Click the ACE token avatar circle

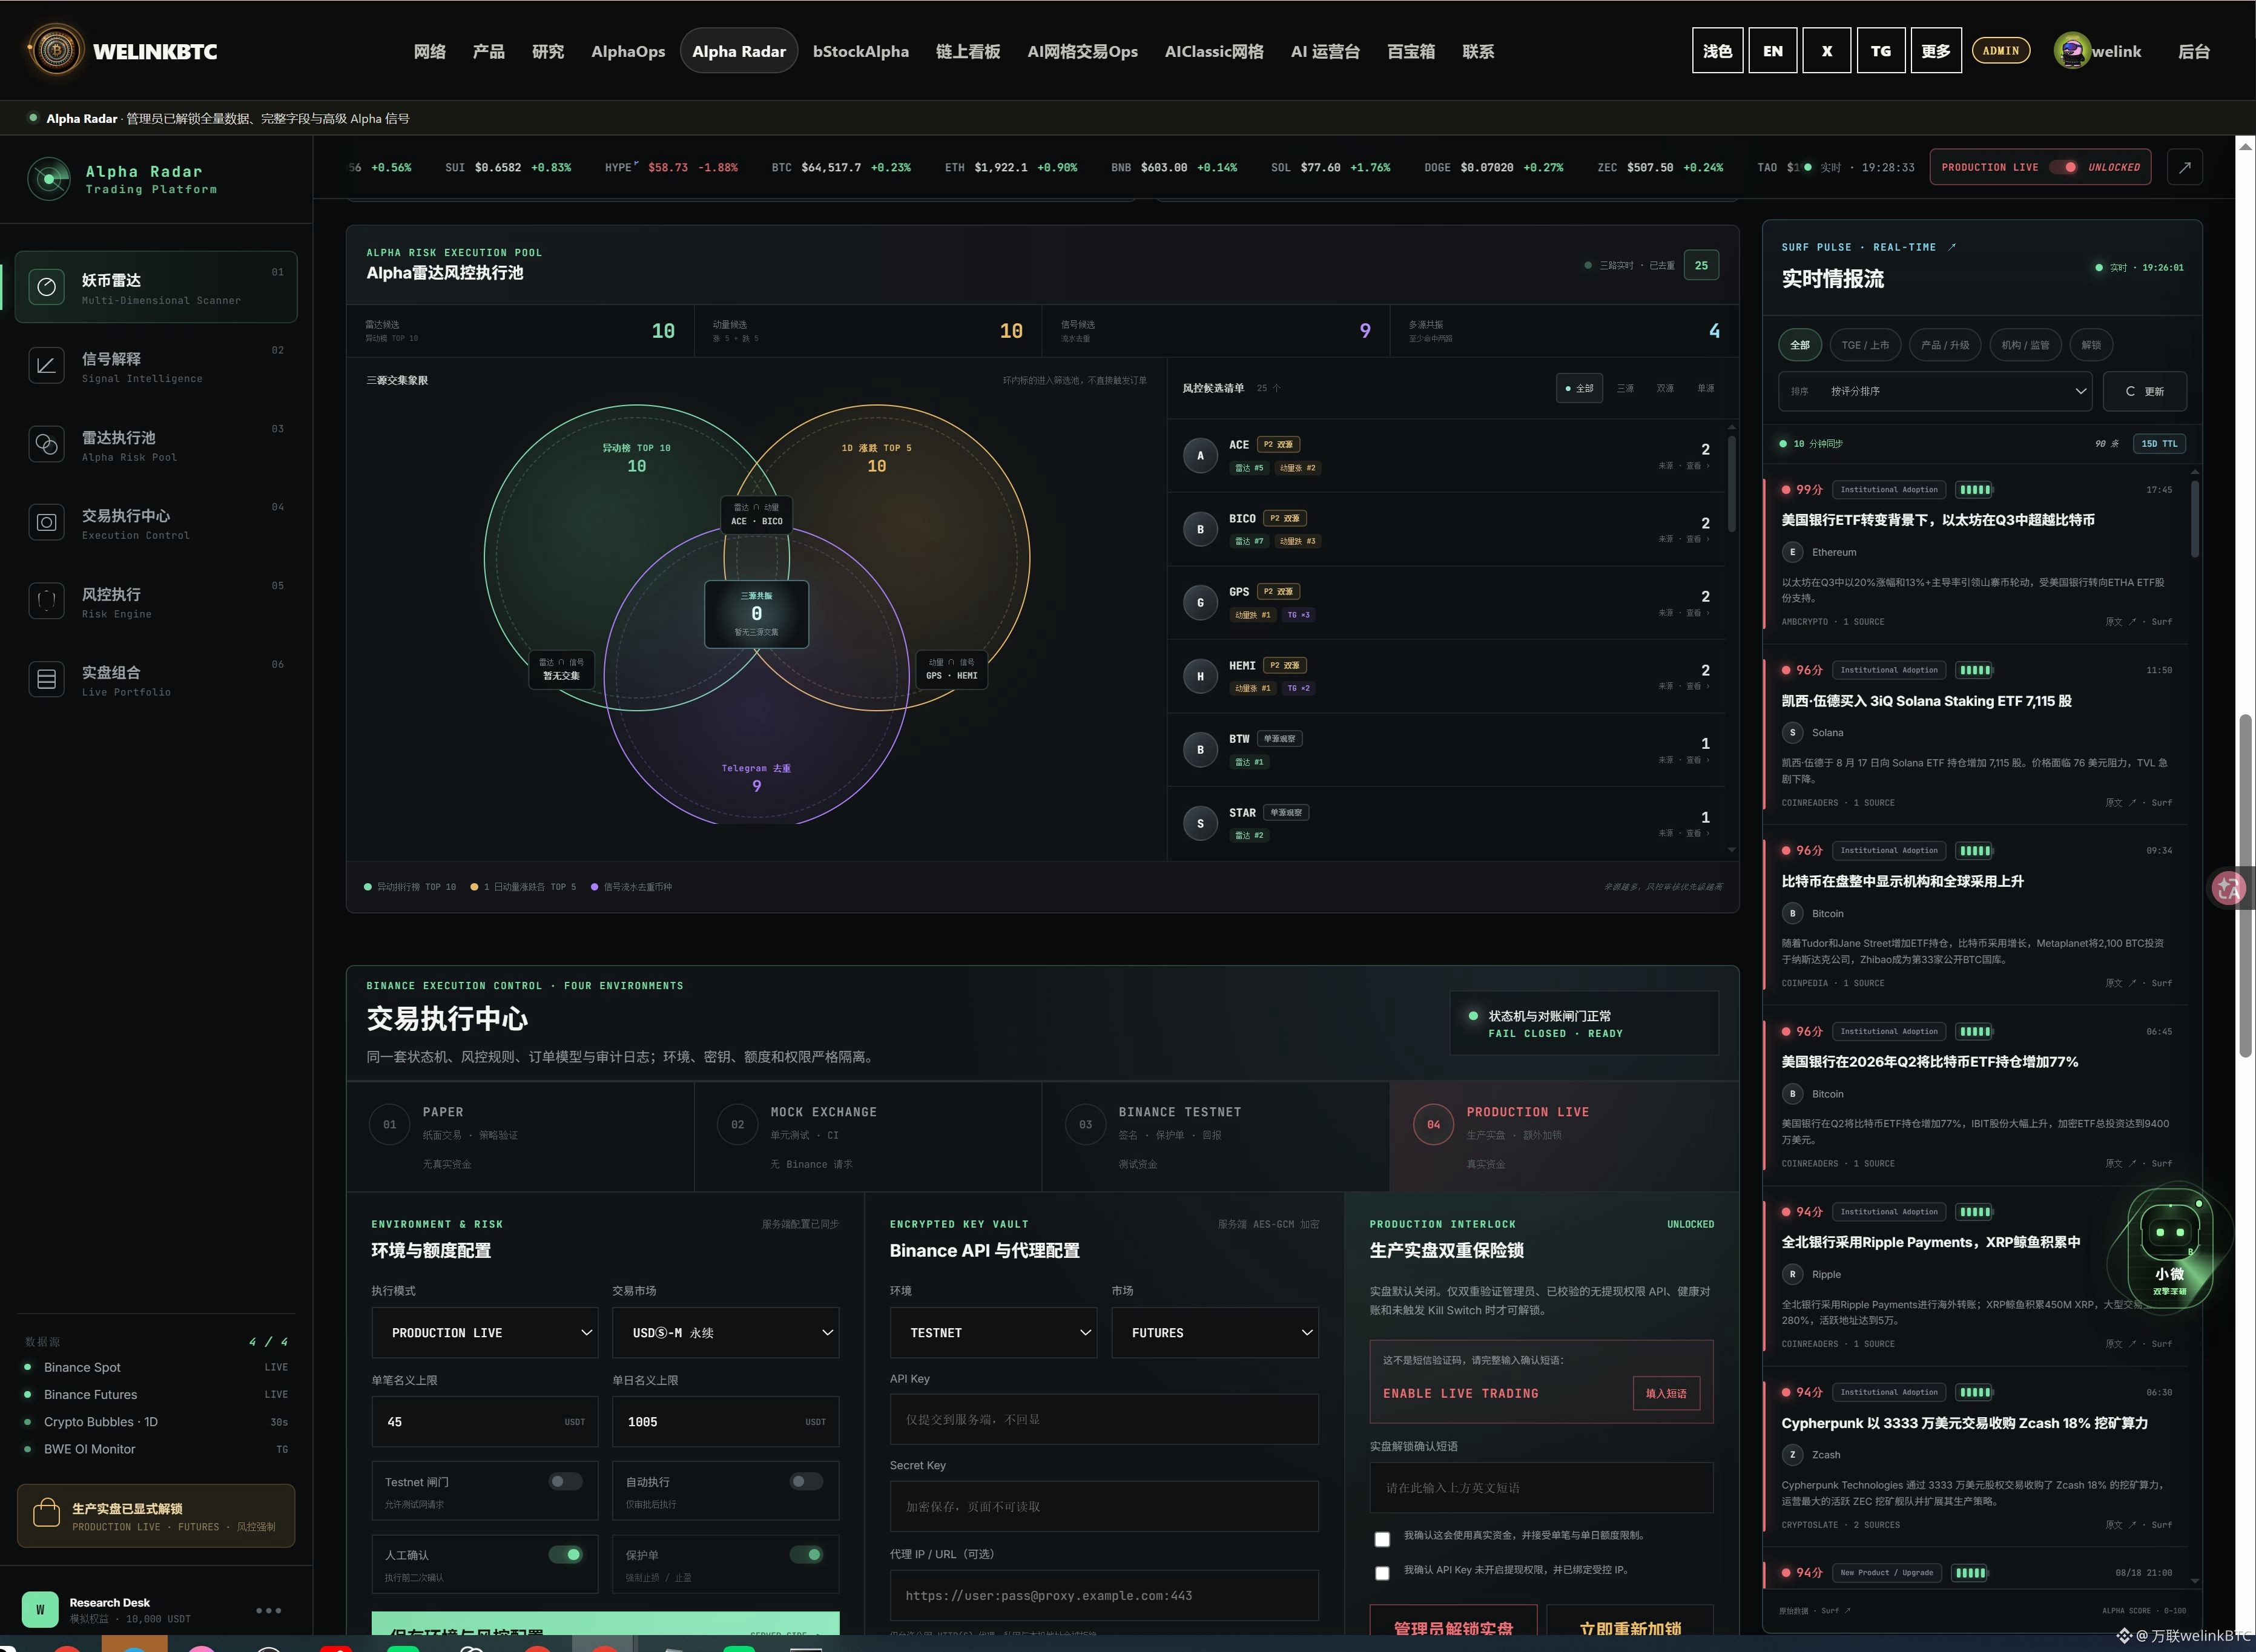1200,456
